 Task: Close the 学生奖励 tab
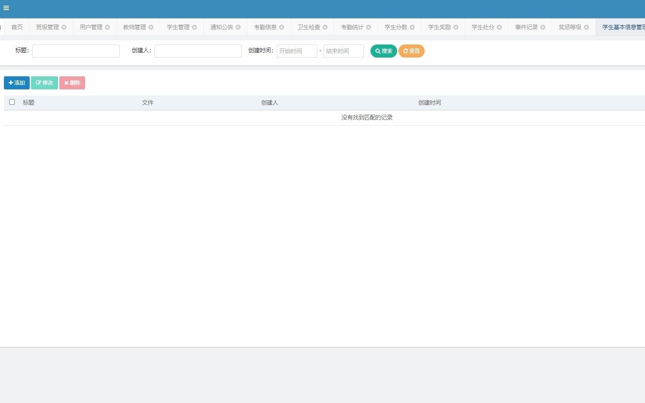coord(456,27)
